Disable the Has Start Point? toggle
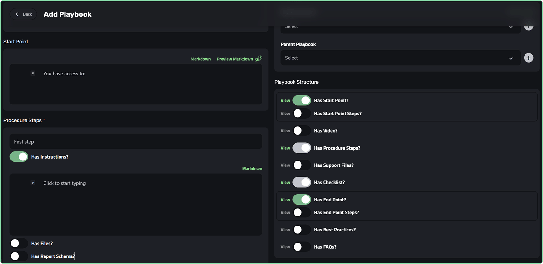The height and width of the screenshot is (264, 543). click(x=301, y=100)
